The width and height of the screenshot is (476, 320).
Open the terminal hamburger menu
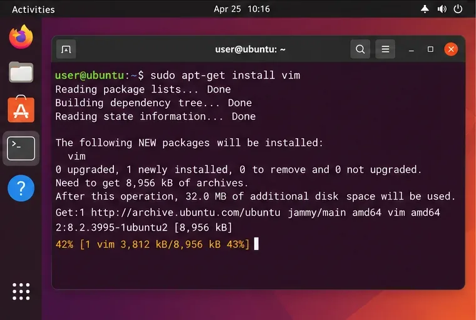click(x=385, y=49)
